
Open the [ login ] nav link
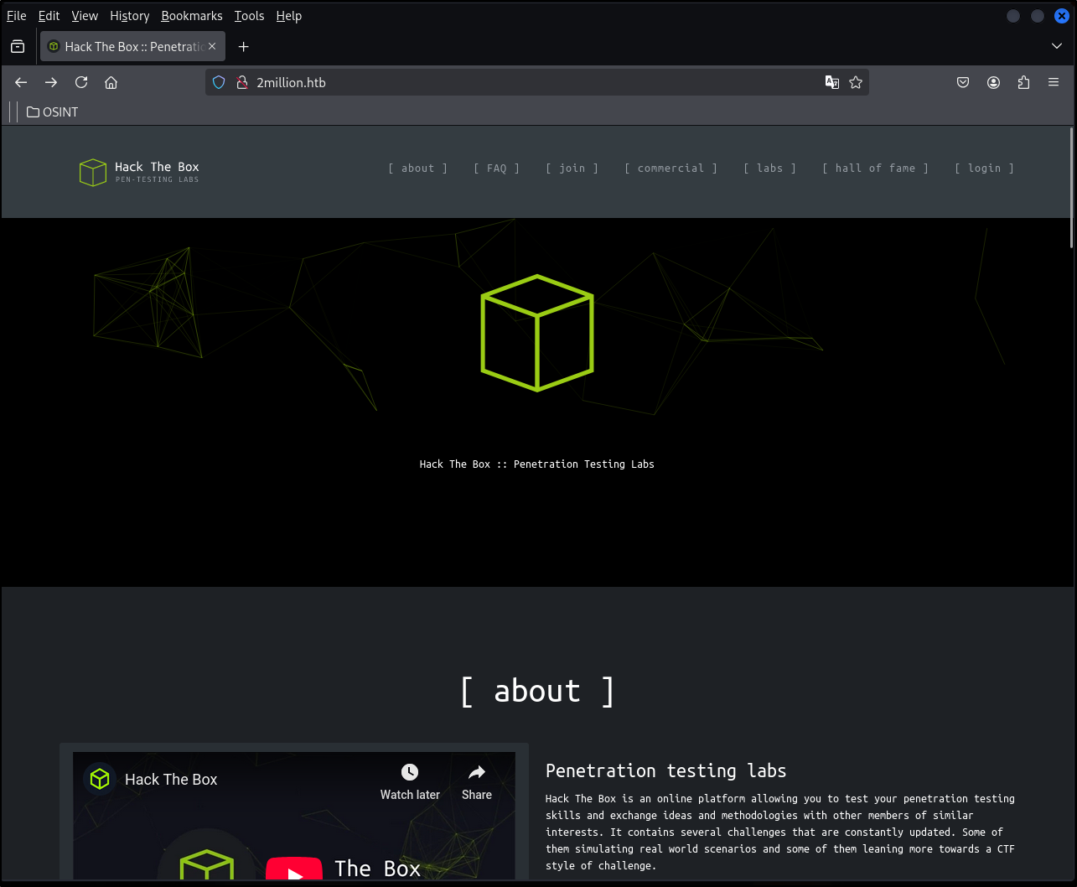[x=984, y=168]
